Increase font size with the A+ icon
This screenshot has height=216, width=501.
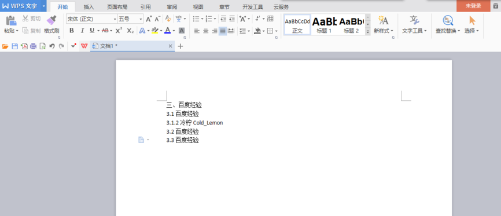pyautogui.click(x=149, y=19)
